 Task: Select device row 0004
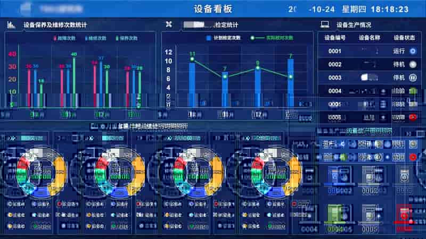coord(370,91)
